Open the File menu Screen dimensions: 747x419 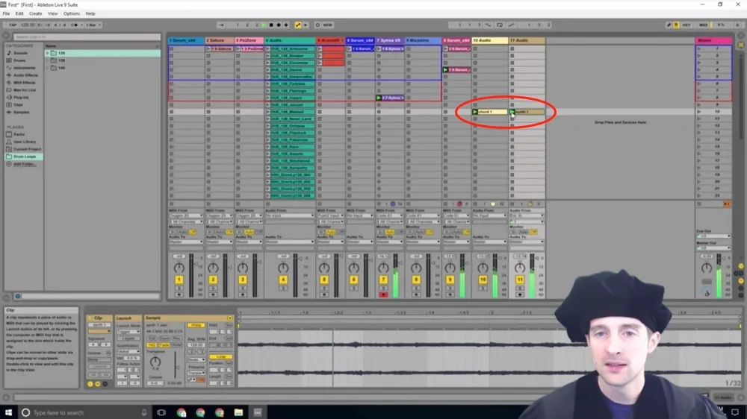[6, 13]
